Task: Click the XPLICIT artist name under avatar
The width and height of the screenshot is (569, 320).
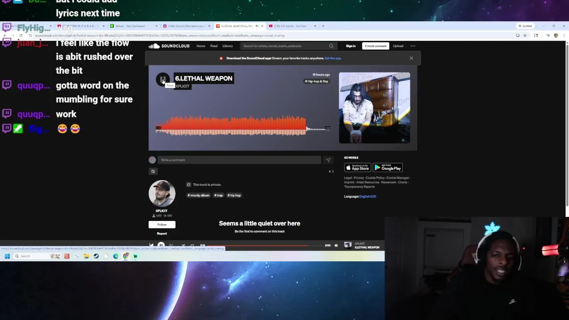Action: tap(161, 211)
